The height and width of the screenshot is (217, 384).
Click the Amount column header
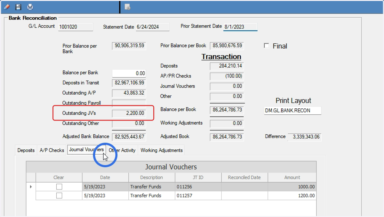coord(292,177)
